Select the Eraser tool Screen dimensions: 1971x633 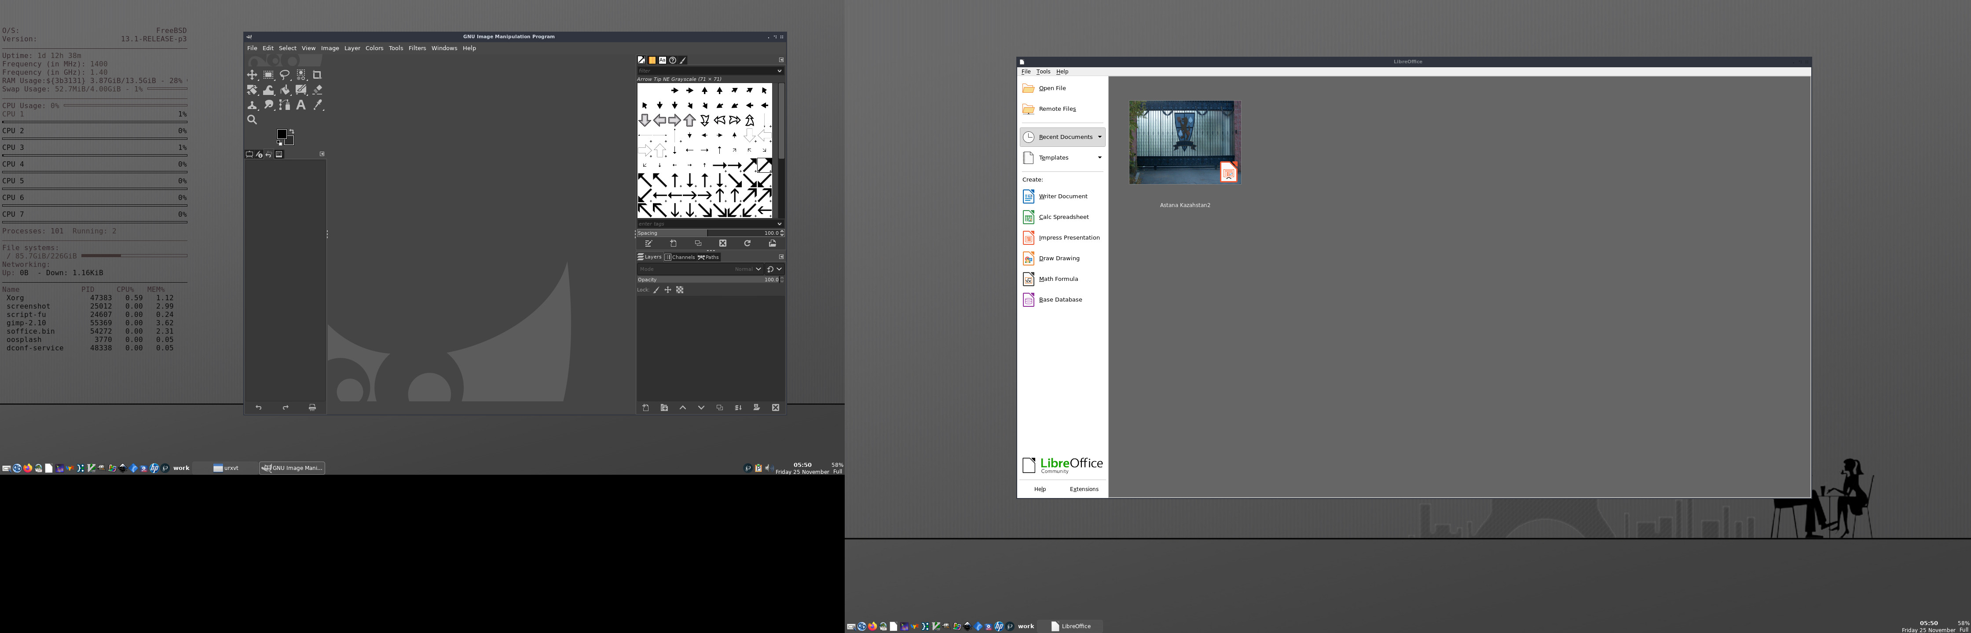click(x=318, y=90)
